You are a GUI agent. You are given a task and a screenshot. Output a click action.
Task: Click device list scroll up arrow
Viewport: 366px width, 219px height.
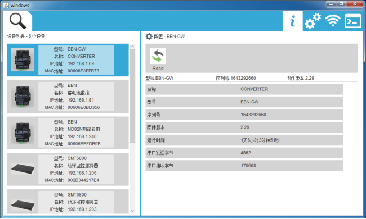132,46
